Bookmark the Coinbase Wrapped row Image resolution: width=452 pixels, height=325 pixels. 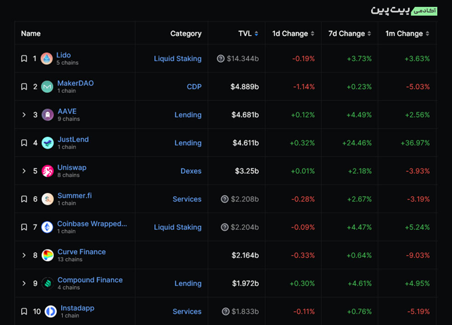point(24,227)
